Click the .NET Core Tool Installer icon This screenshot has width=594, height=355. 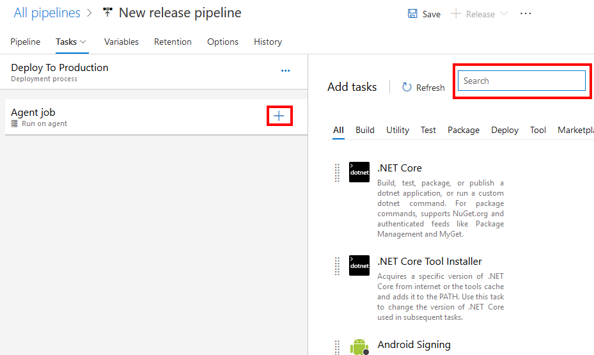359,265
